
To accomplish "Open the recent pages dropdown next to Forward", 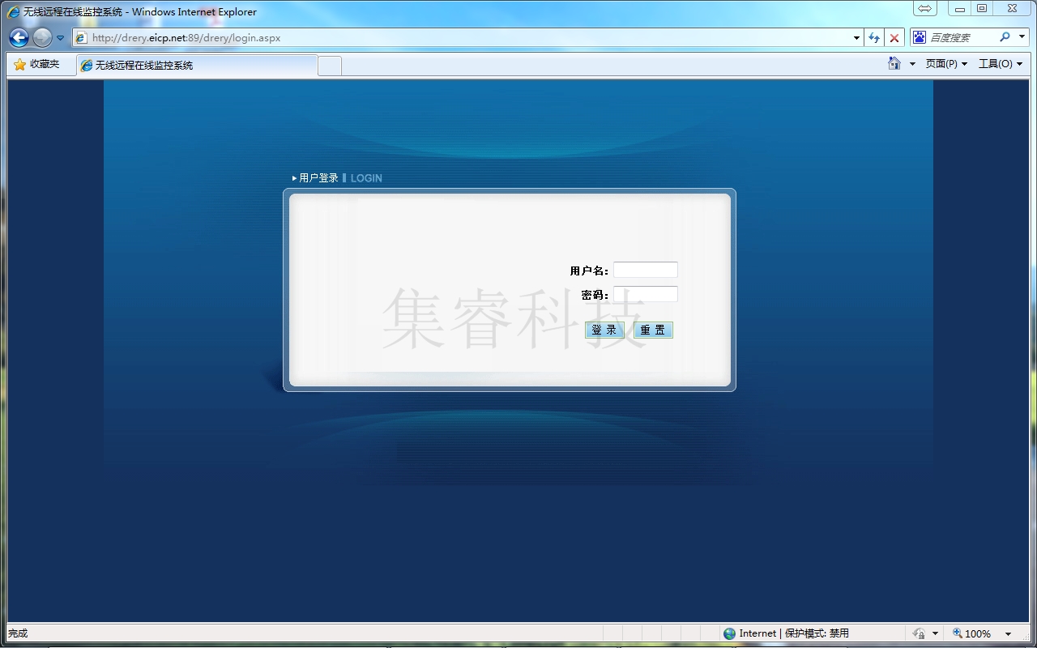I will pyautogui.click(x=60, y=38).
